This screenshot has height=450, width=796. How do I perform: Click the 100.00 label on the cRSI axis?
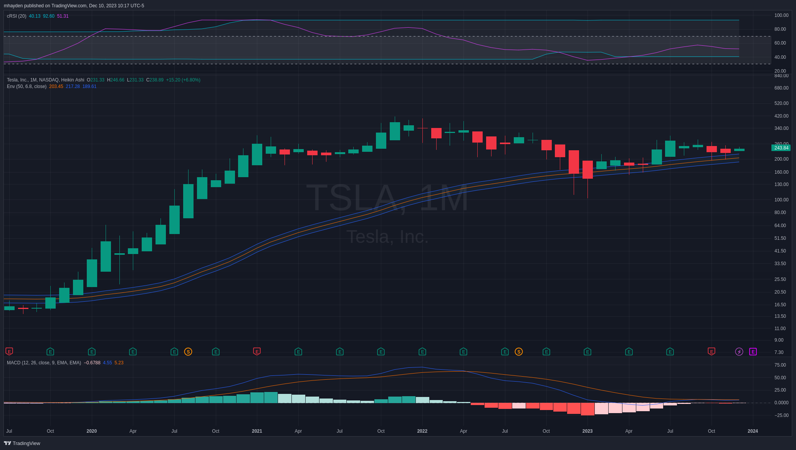pyautogui.click(x=781, y=15)
